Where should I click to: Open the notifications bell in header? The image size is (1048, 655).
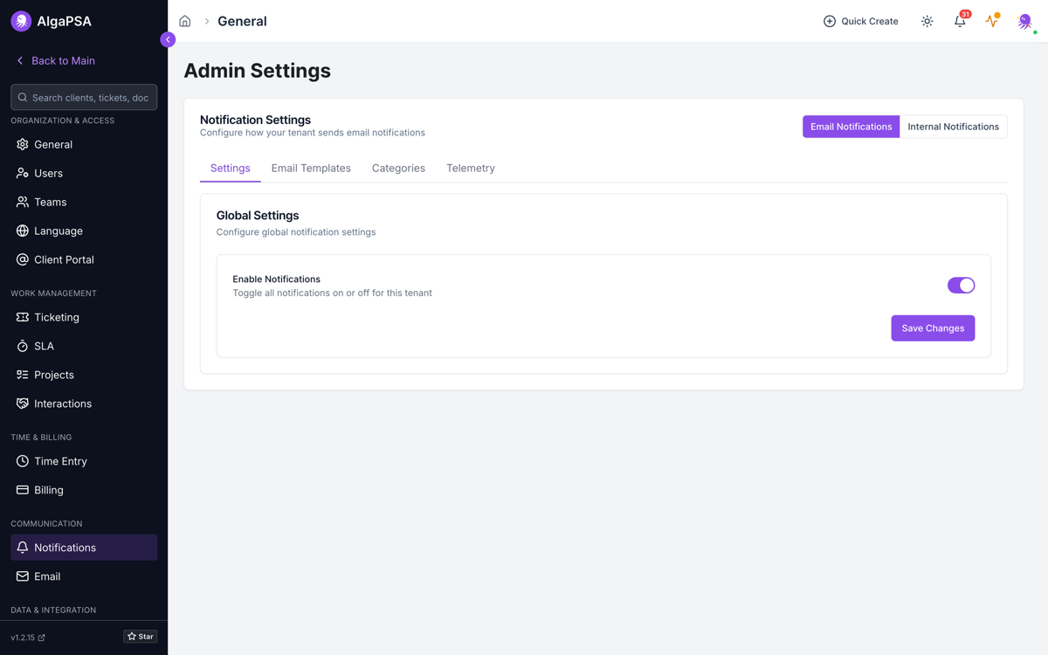click(x=960, y=21)
